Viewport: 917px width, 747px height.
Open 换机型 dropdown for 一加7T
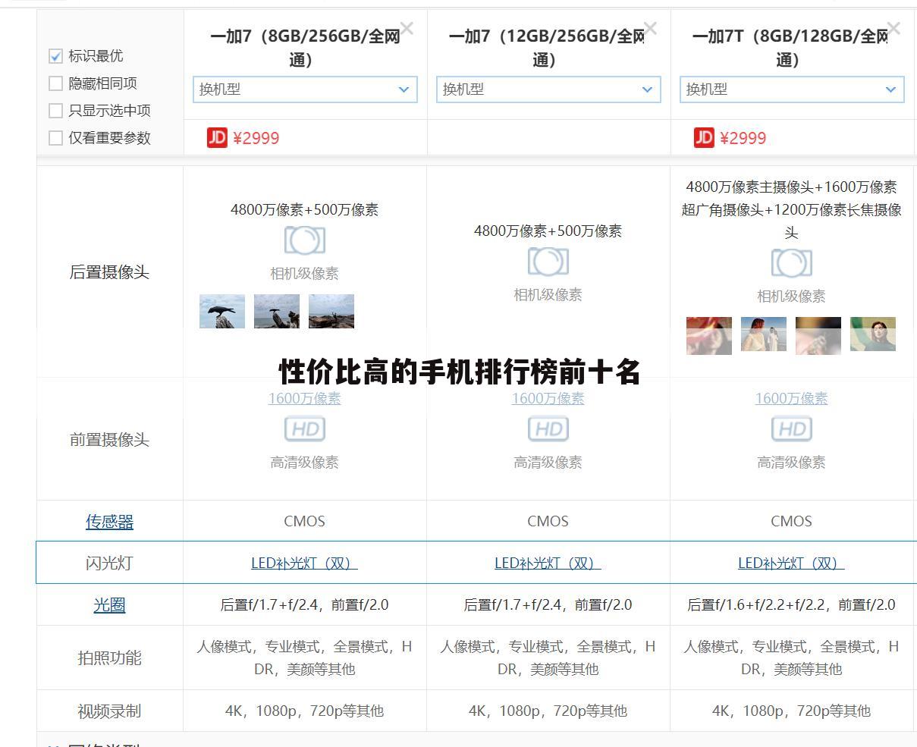click(x=792, y=89)
